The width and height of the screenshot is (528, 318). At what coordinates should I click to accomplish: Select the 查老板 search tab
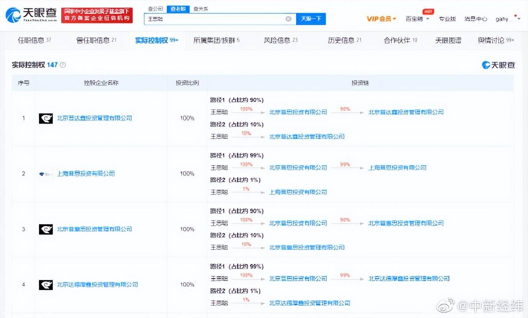point(178,9)
